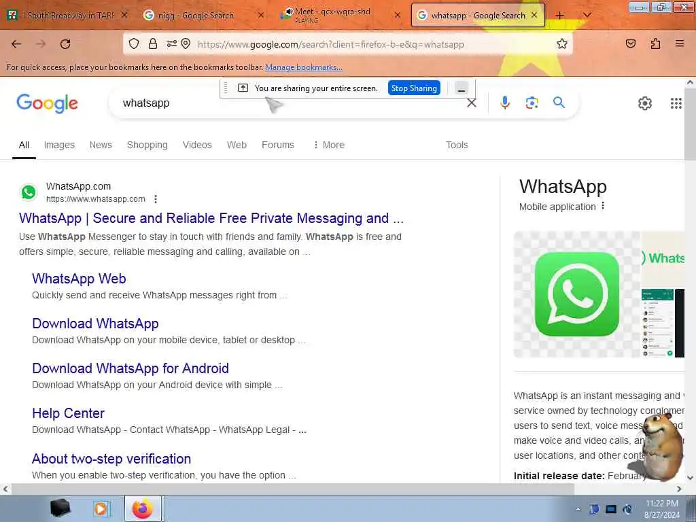Click the padlock site security icon
Viewport: 696px width, 522px height.
point(153,43)
